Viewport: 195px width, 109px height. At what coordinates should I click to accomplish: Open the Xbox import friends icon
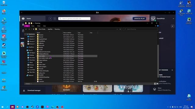[154, 89]
